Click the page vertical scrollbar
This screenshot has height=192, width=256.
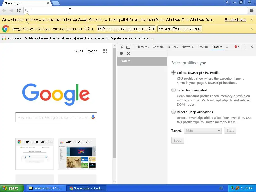coord(114,103)
